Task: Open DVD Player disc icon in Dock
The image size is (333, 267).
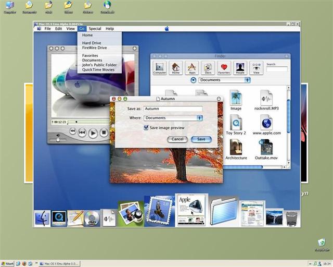Action: [92, 219]
